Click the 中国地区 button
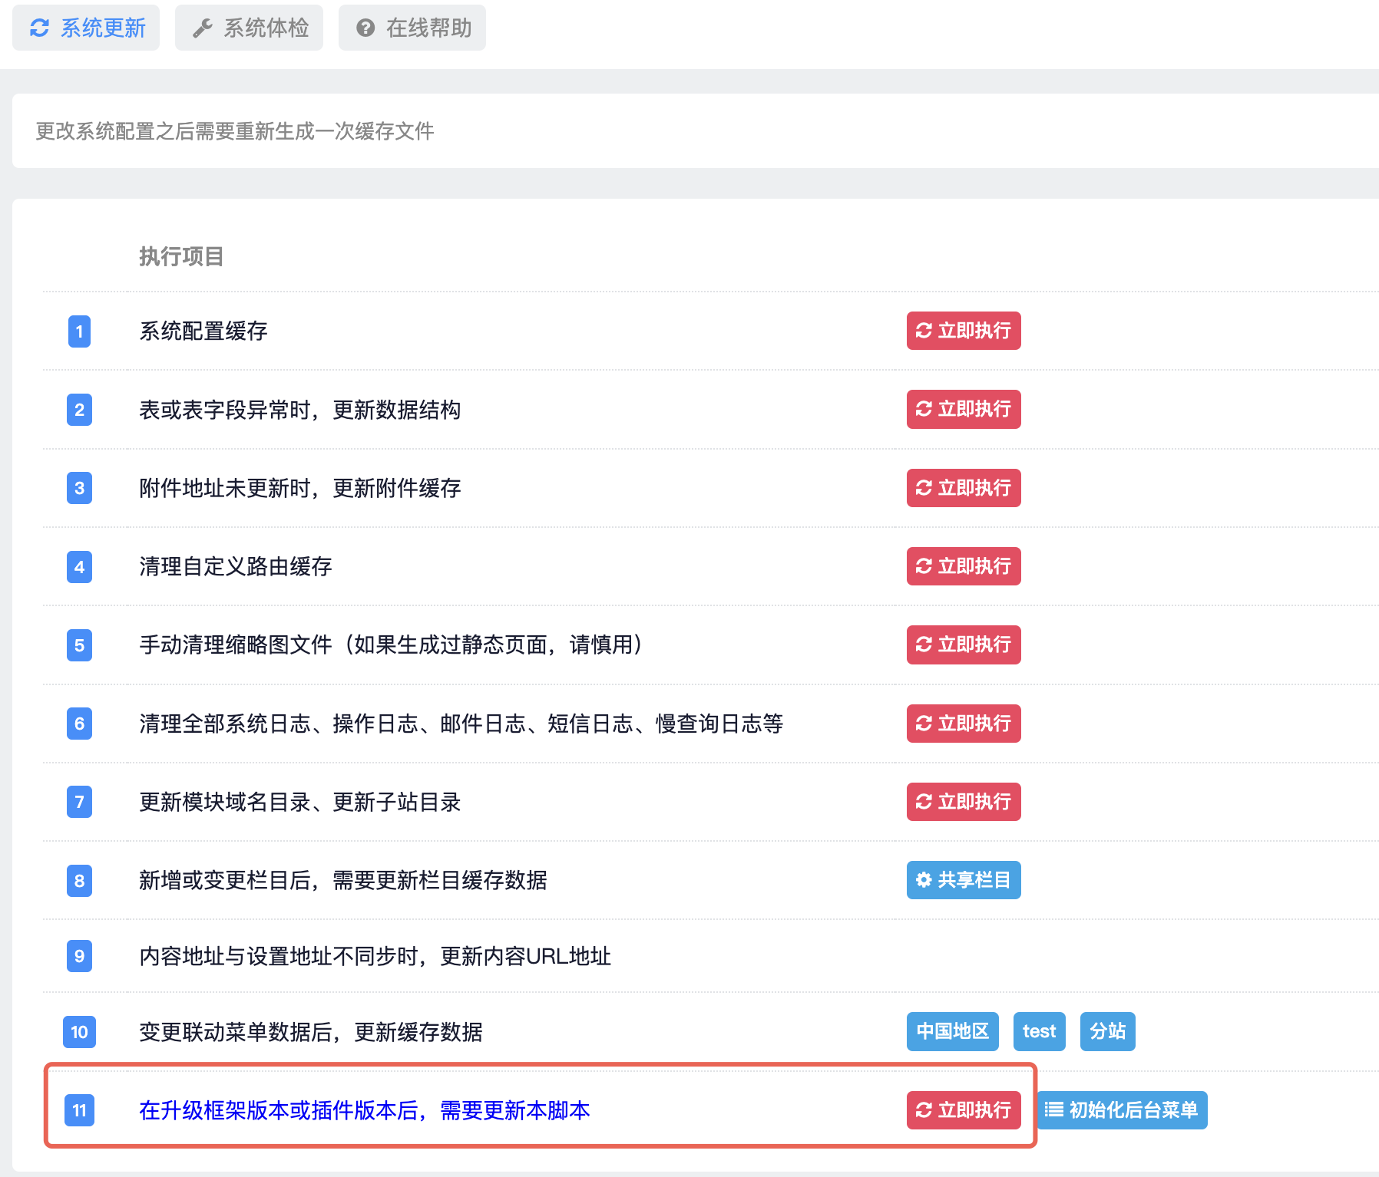The image size is (1379, 1177). coord(952,1031)
